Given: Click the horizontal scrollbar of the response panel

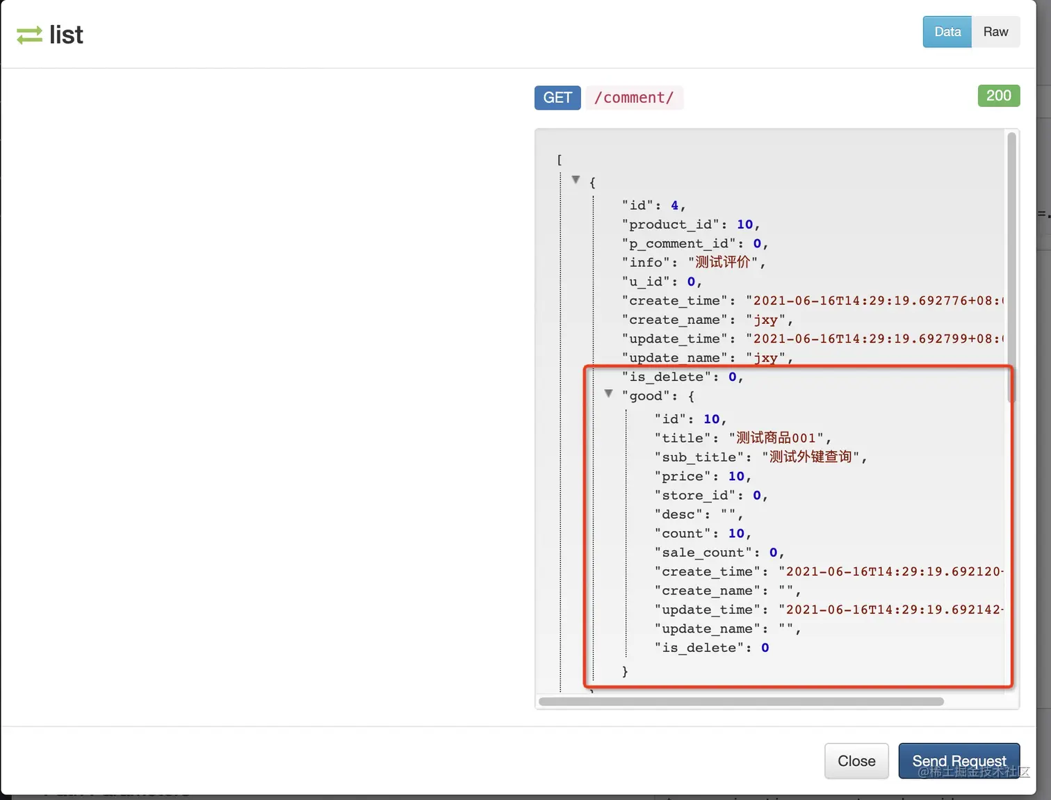Looking at the screenshot, I should pos(741,701).
